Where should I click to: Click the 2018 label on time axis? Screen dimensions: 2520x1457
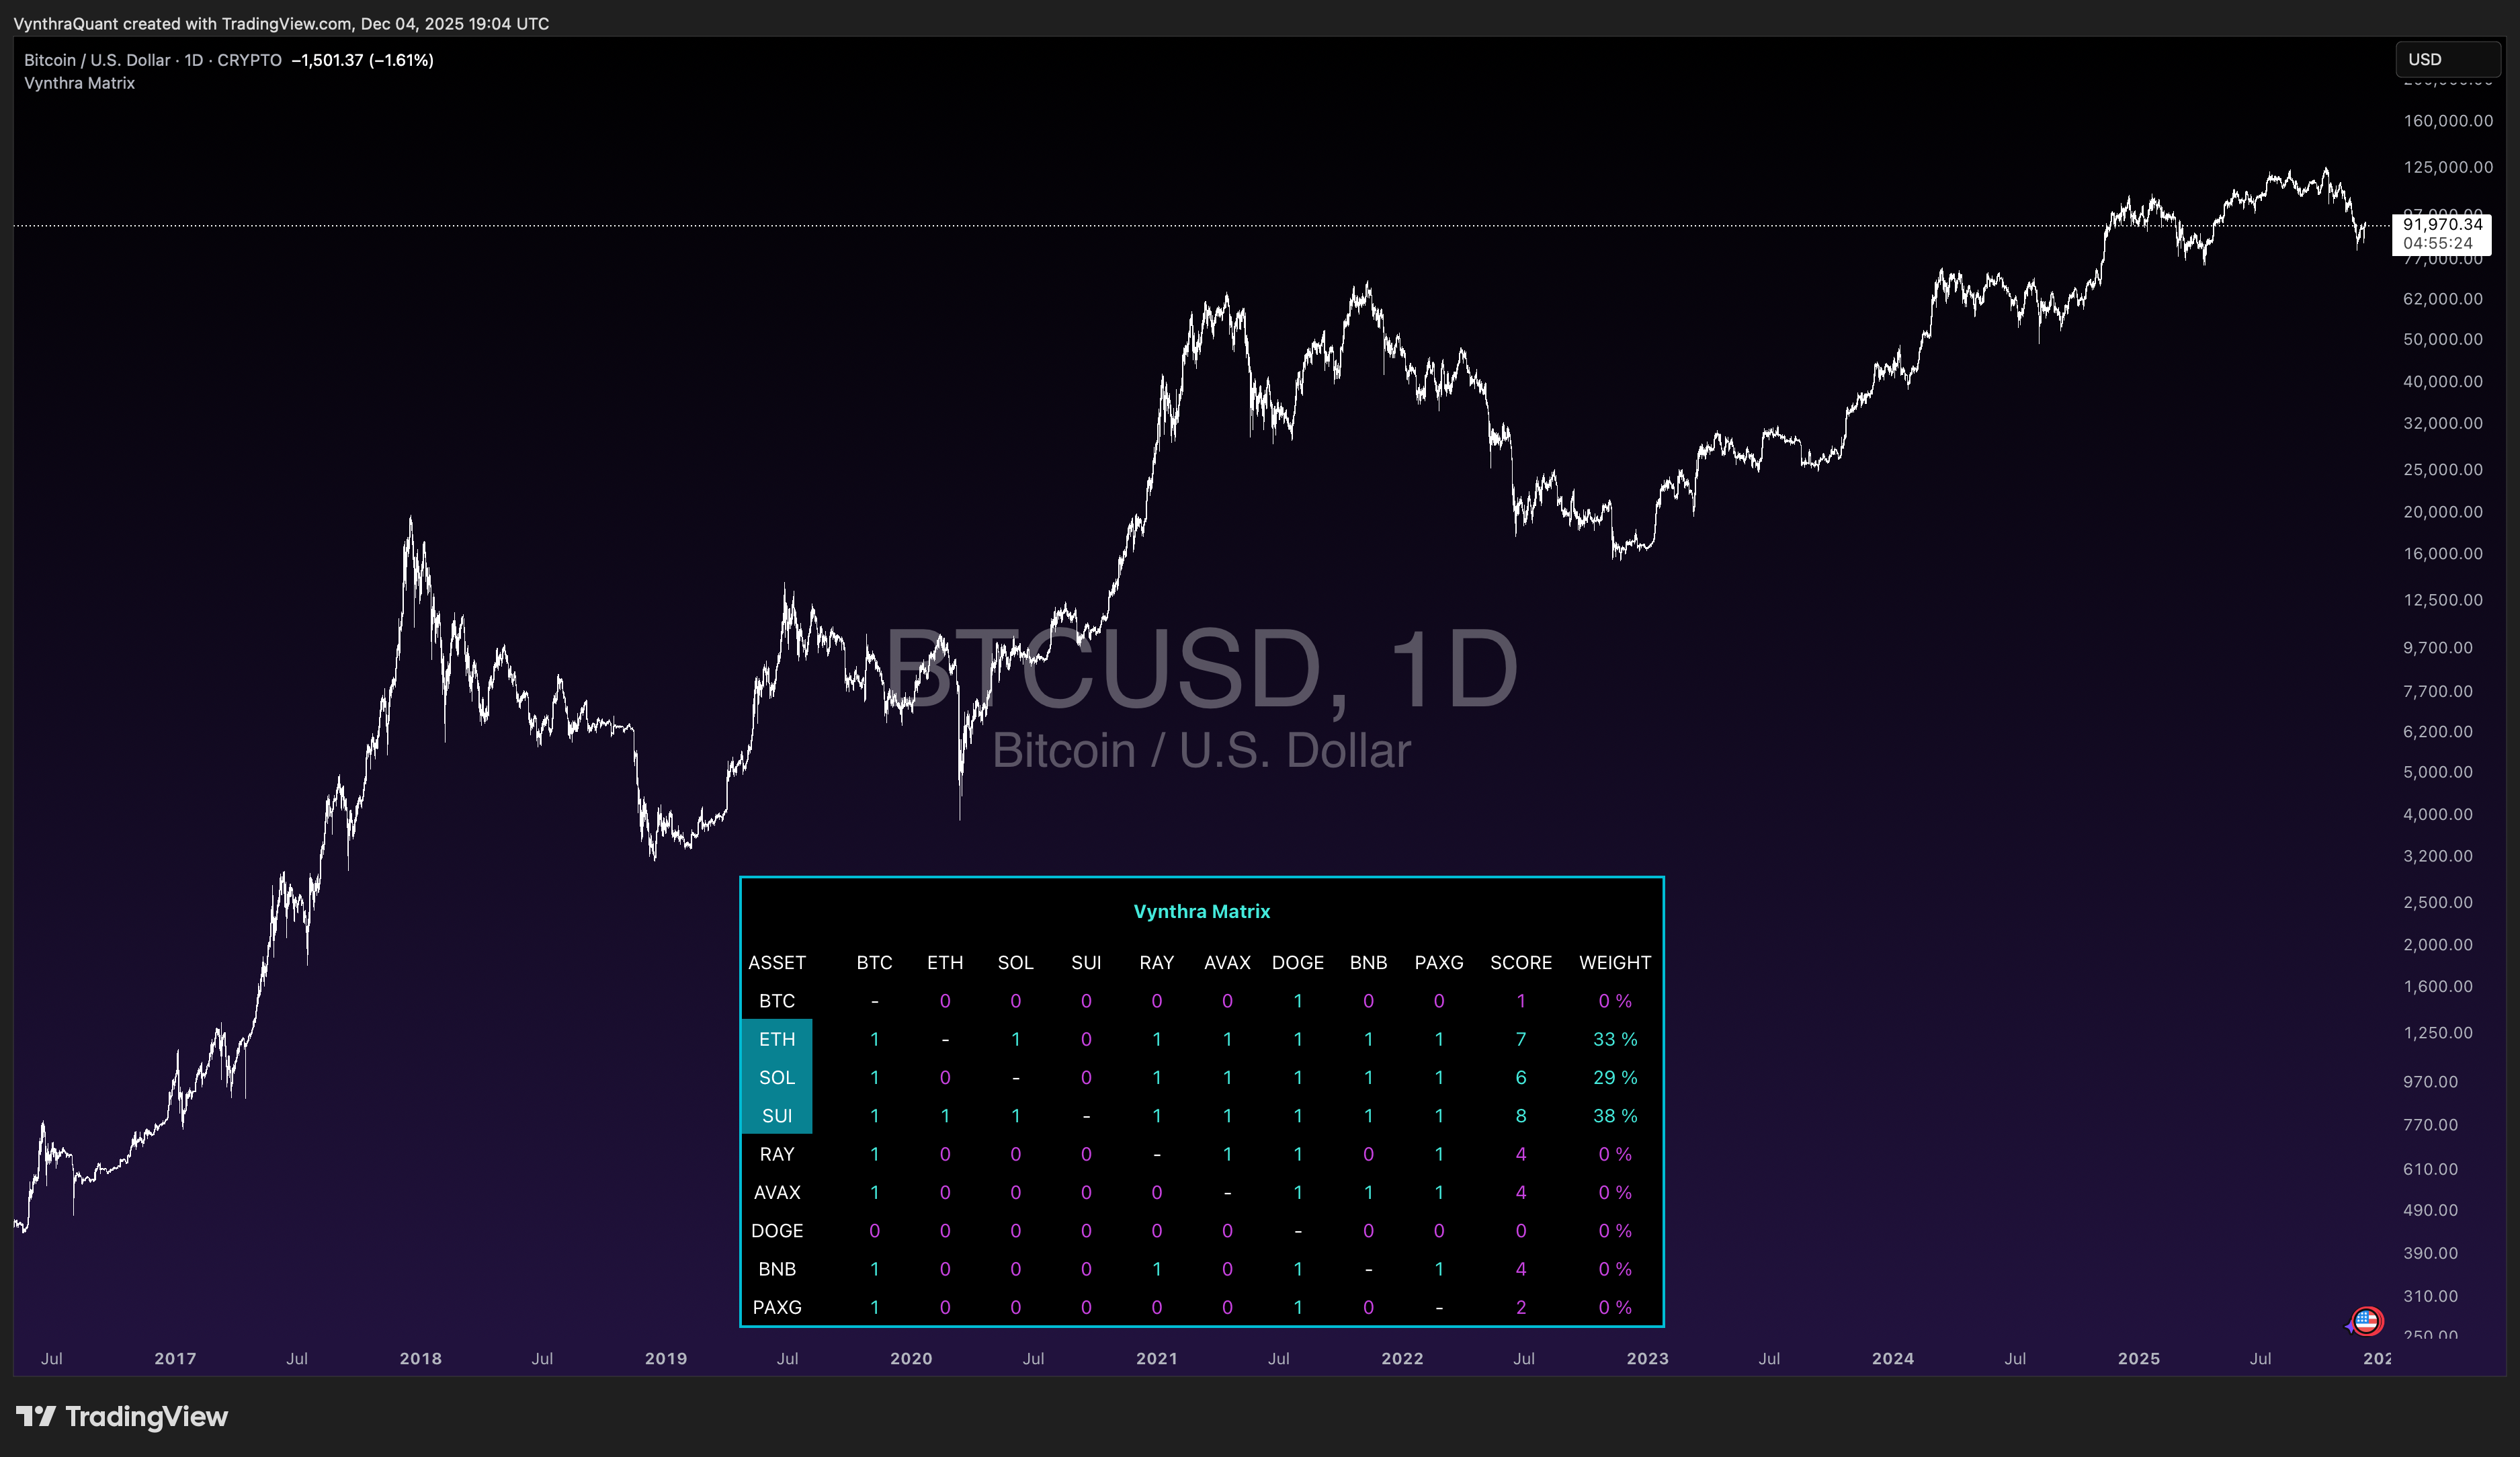[x=420, y=1358]
